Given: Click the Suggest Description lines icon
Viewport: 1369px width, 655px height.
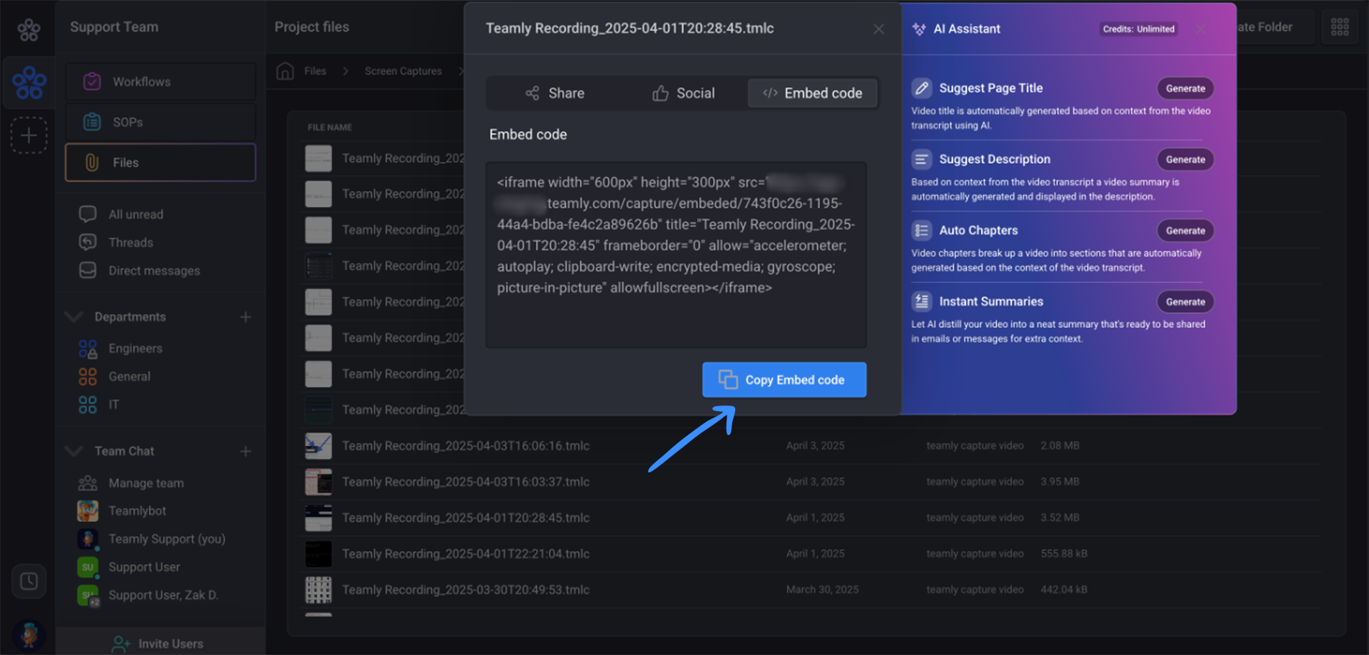Looking at the screenshot, I should 921,159.
